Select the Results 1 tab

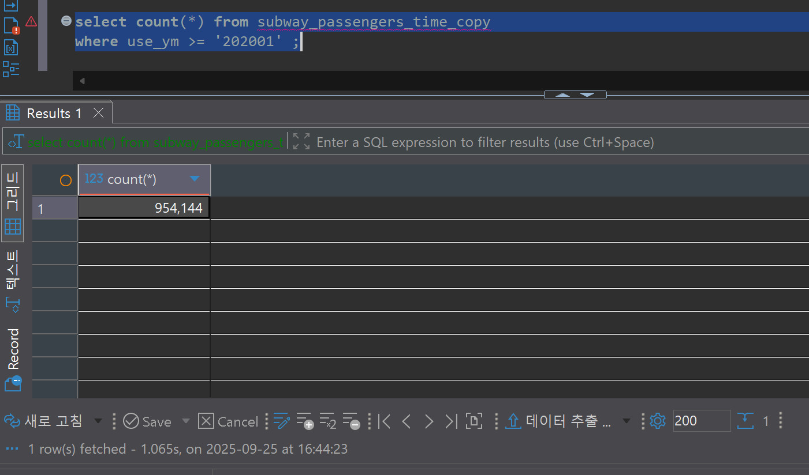coord(54,112)
